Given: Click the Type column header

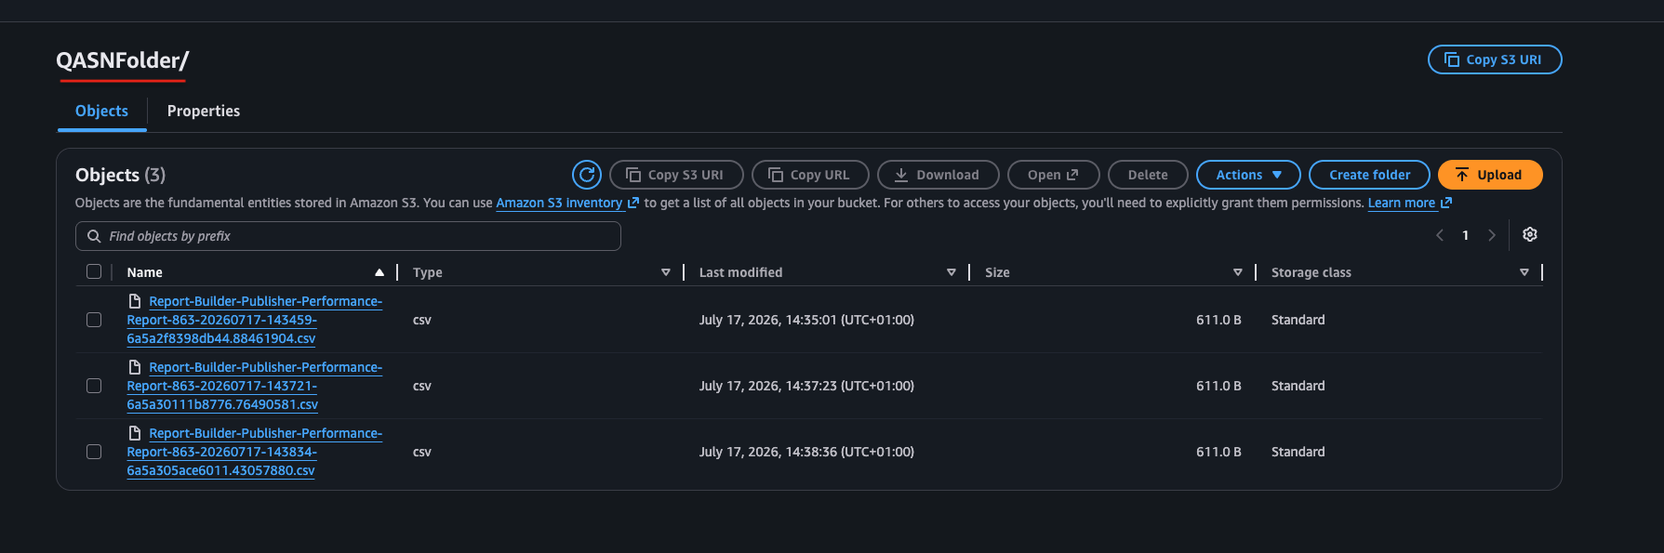Looking at the screenshot, I should [x=428, y=272].
